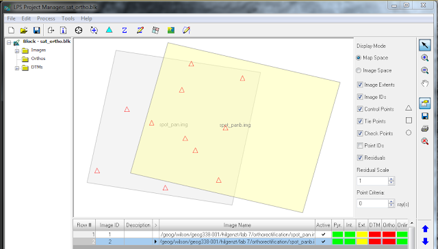
Task: Click the Row # column header
Action: click(84, 225)
